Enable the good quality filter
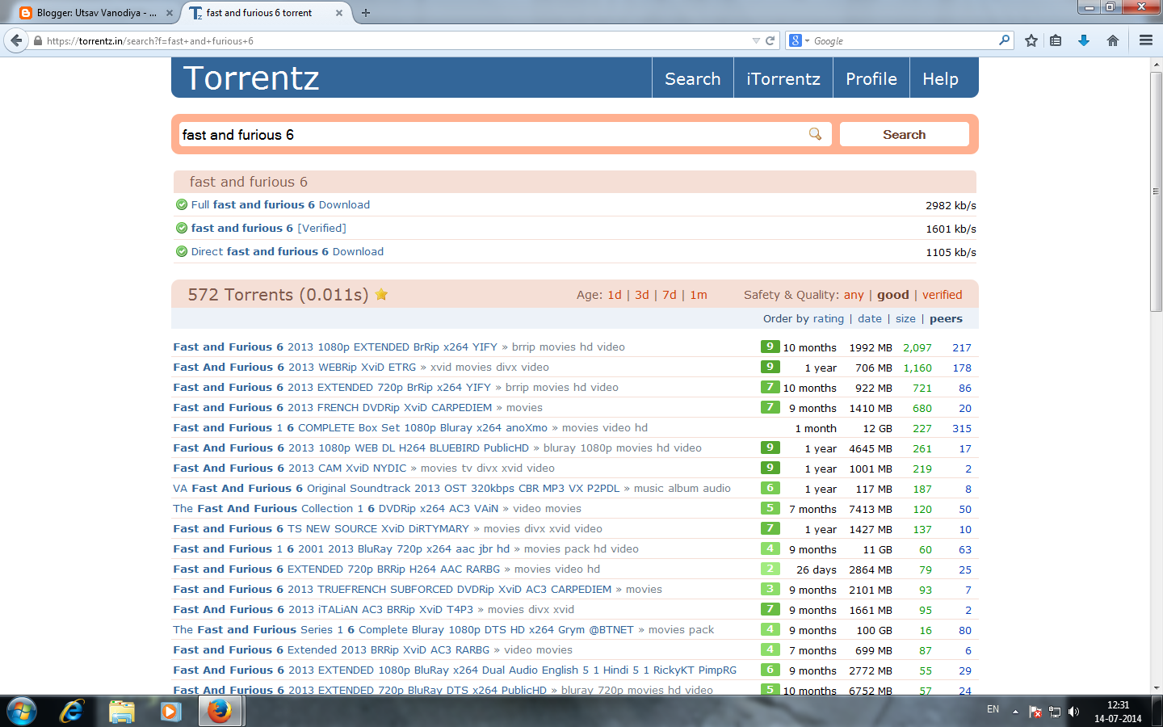This screenshot has height=727, width=1163. (892, 295)
